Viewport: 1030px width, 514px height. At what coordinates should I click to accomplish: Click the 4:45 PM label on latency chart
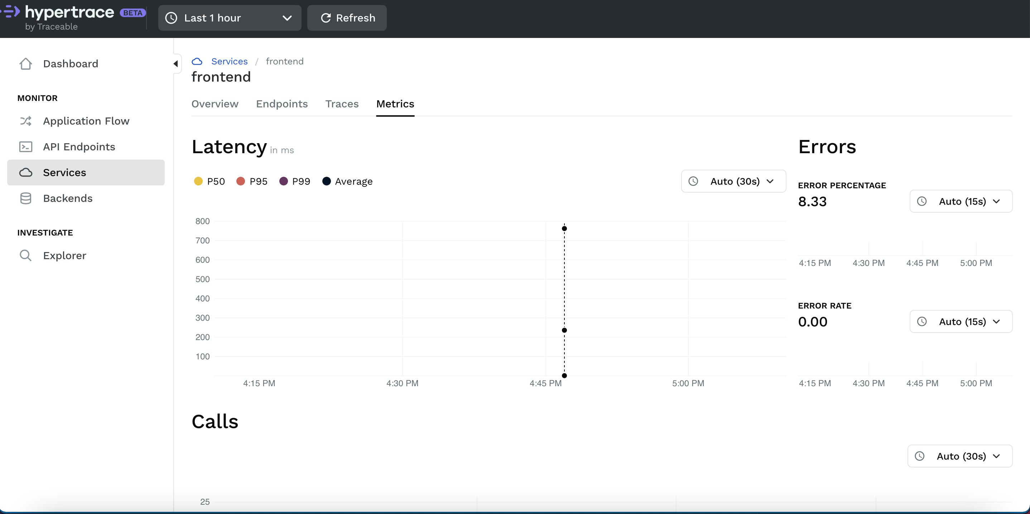545,383
